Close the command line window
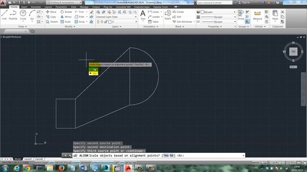Image resolution: width=307 pixels, height=172 pixels. tap(65, 155)
